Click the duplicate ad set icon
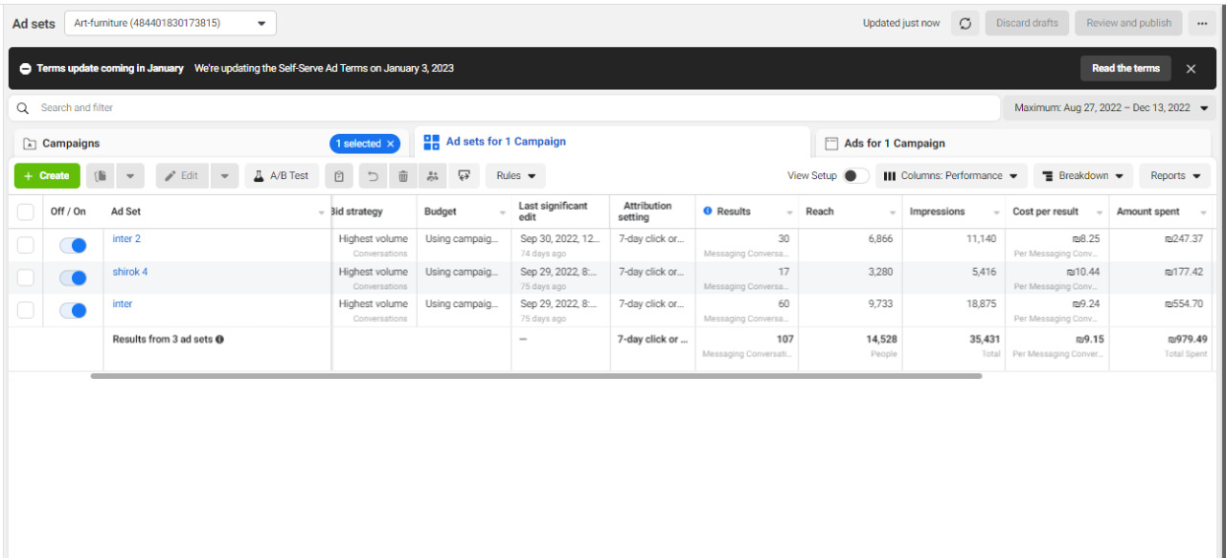The image size is (1226, 558). click(101, 176)
